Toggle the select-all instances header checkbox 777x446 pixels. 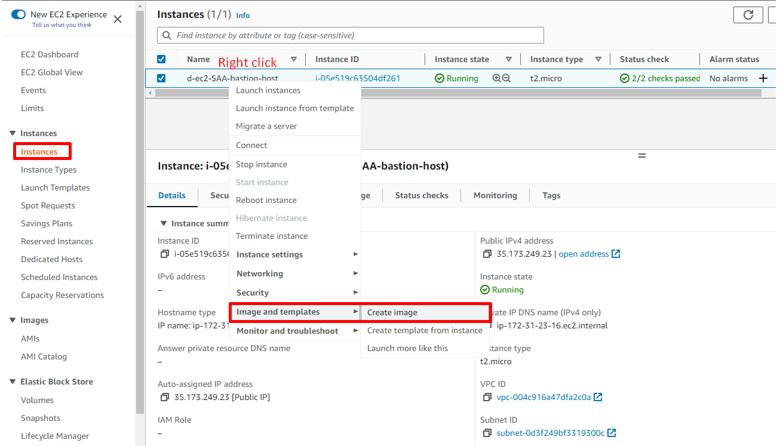(x=161, y=59)
